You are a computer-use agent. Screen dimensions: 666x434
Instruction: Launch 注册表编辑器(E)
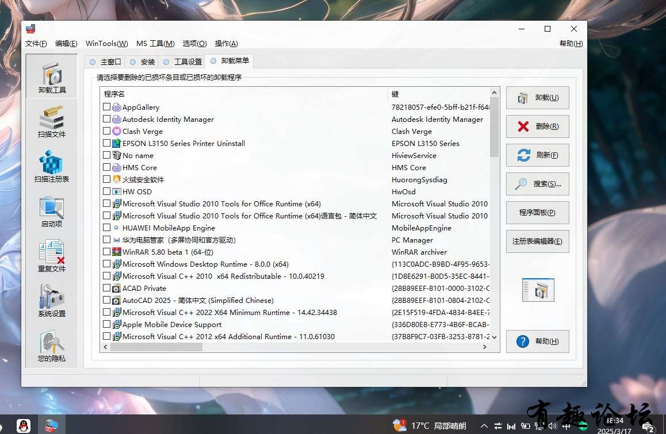537,241
